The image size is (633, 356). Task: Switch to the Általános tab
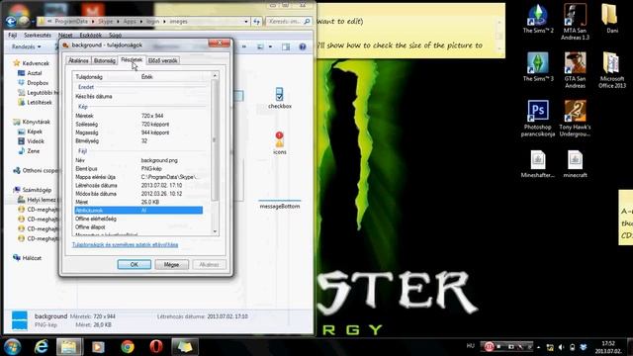(78, 60)
